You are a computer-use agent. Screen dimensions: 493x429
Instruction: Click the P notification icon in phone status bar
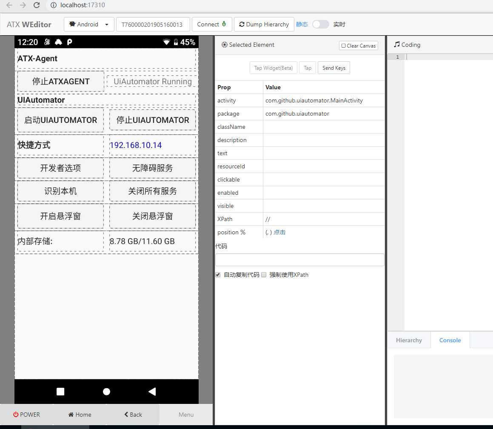[x=69, y=42]
